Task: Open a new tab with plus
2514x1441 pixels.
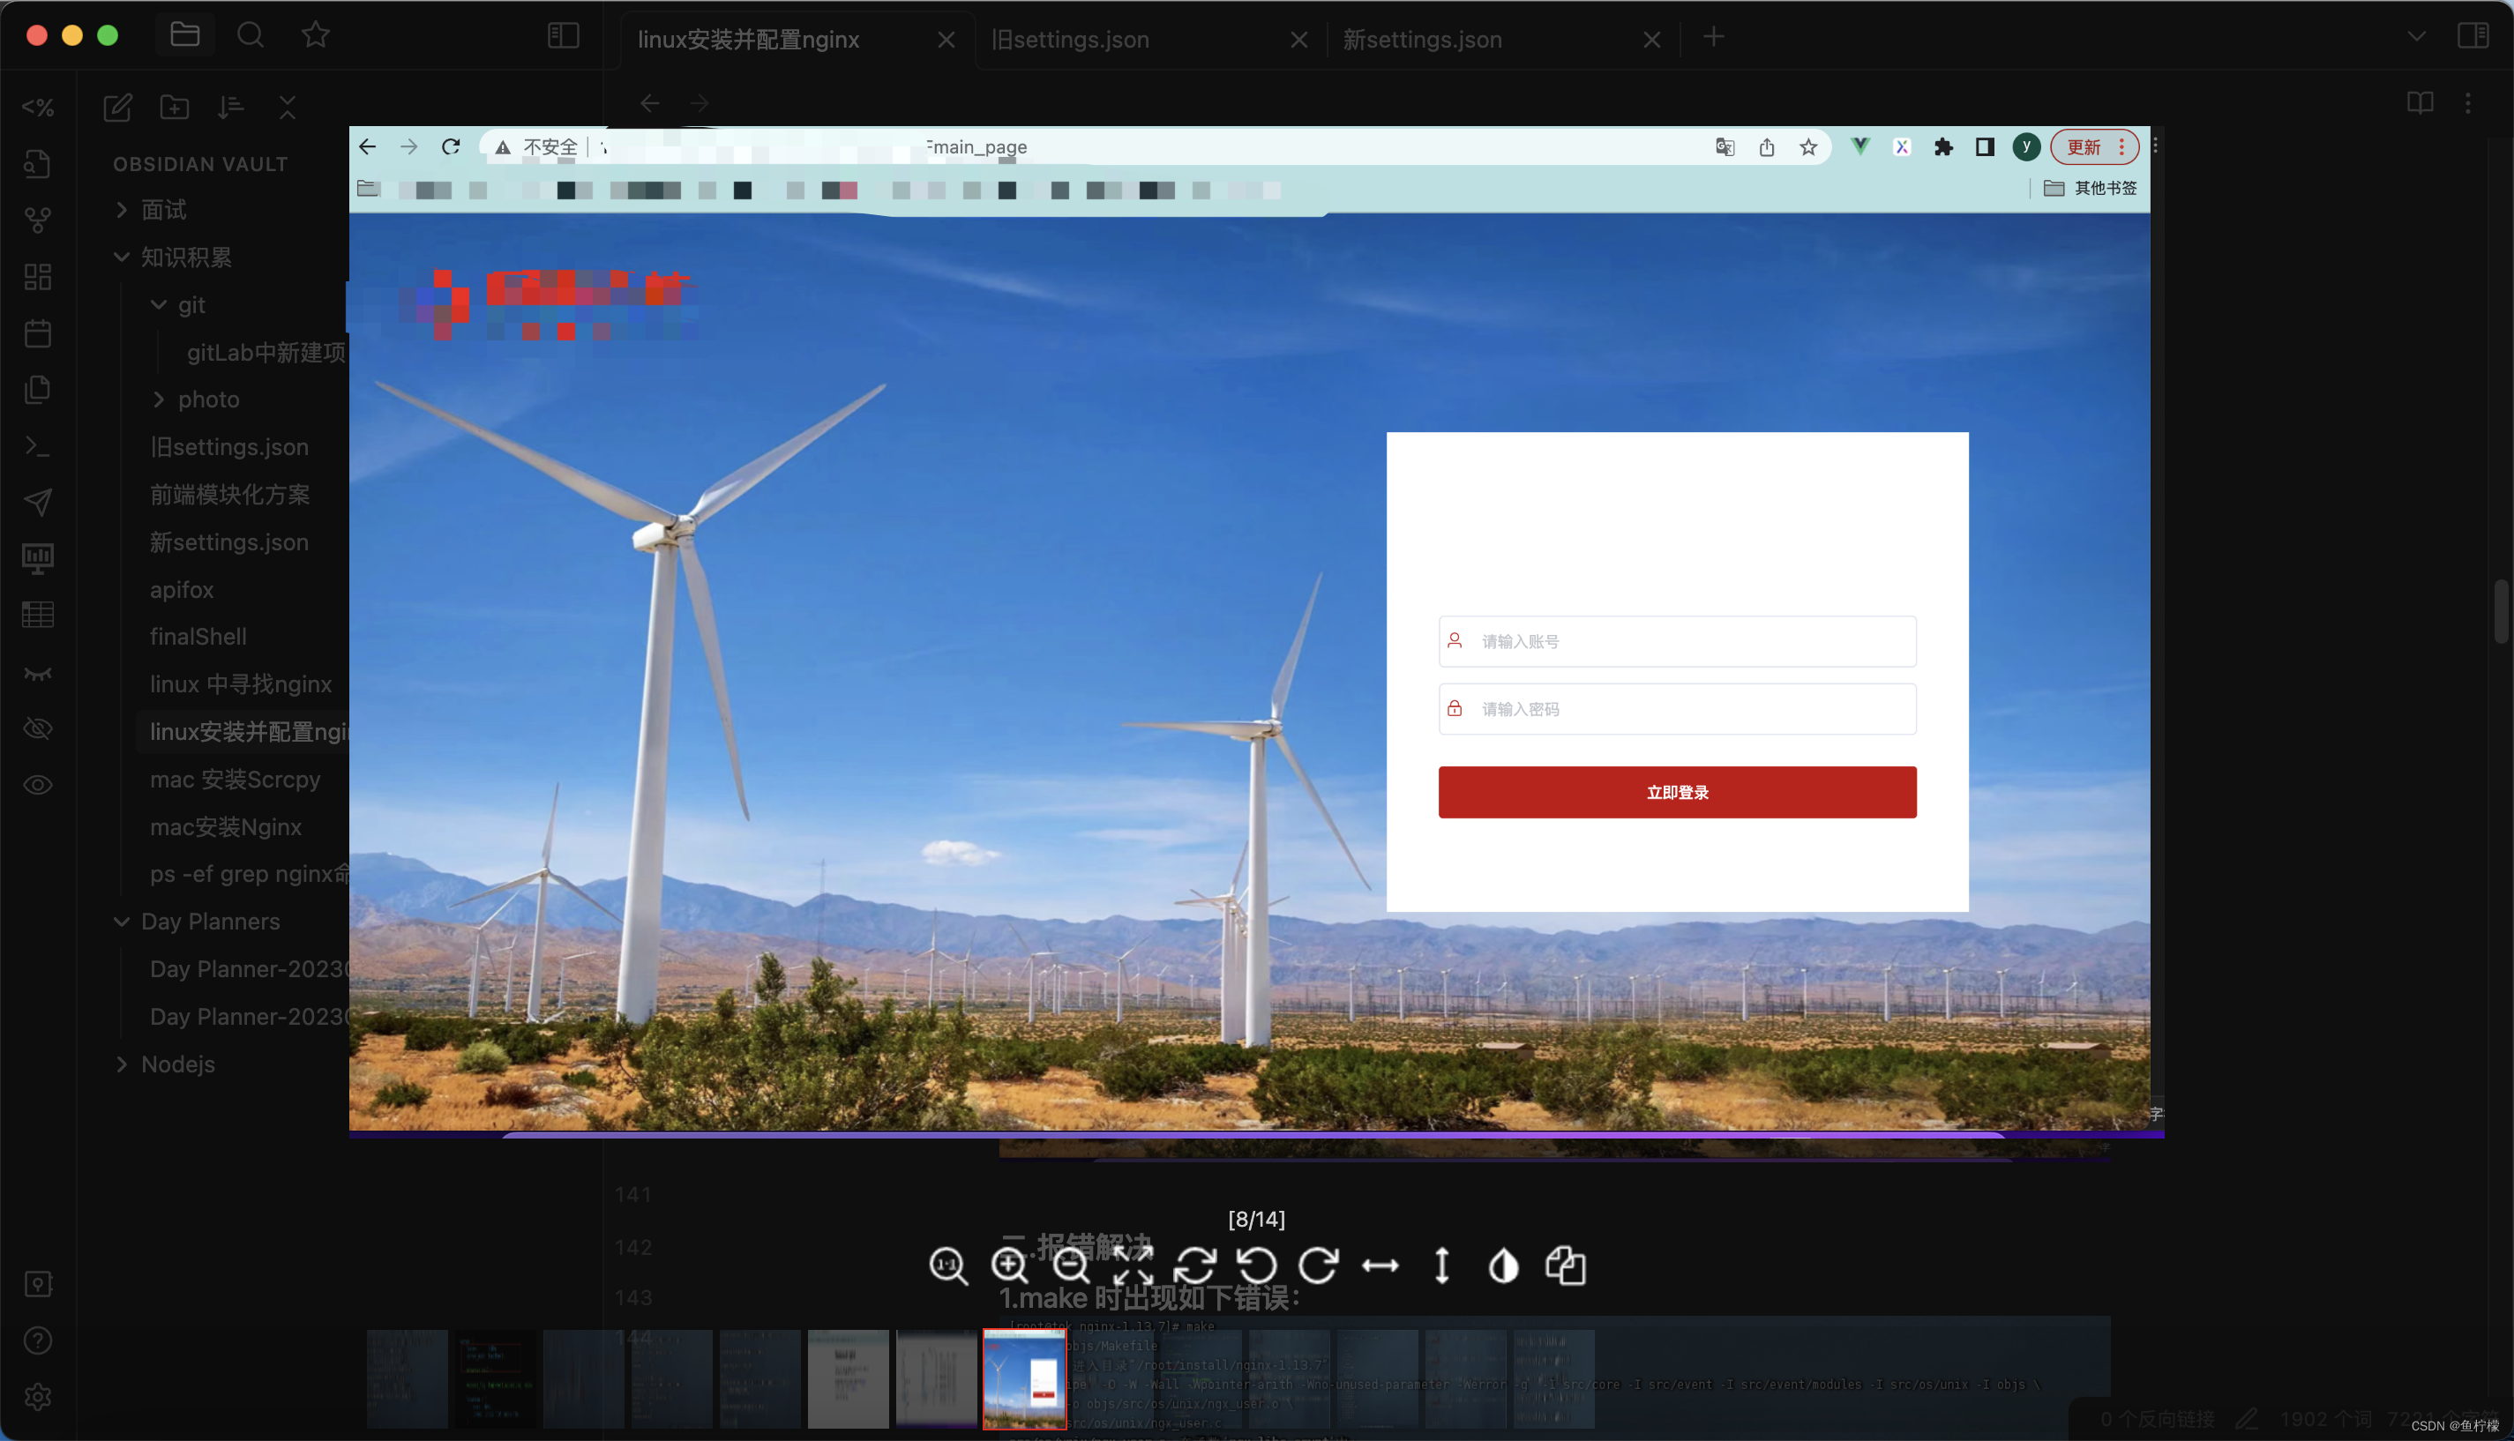Action: 1714,38
